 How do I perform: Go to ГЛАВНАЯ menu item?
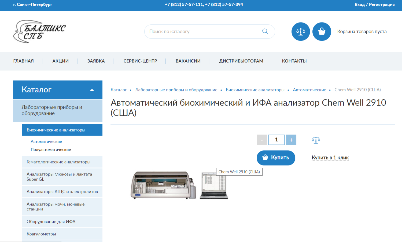tap(24, 61)
